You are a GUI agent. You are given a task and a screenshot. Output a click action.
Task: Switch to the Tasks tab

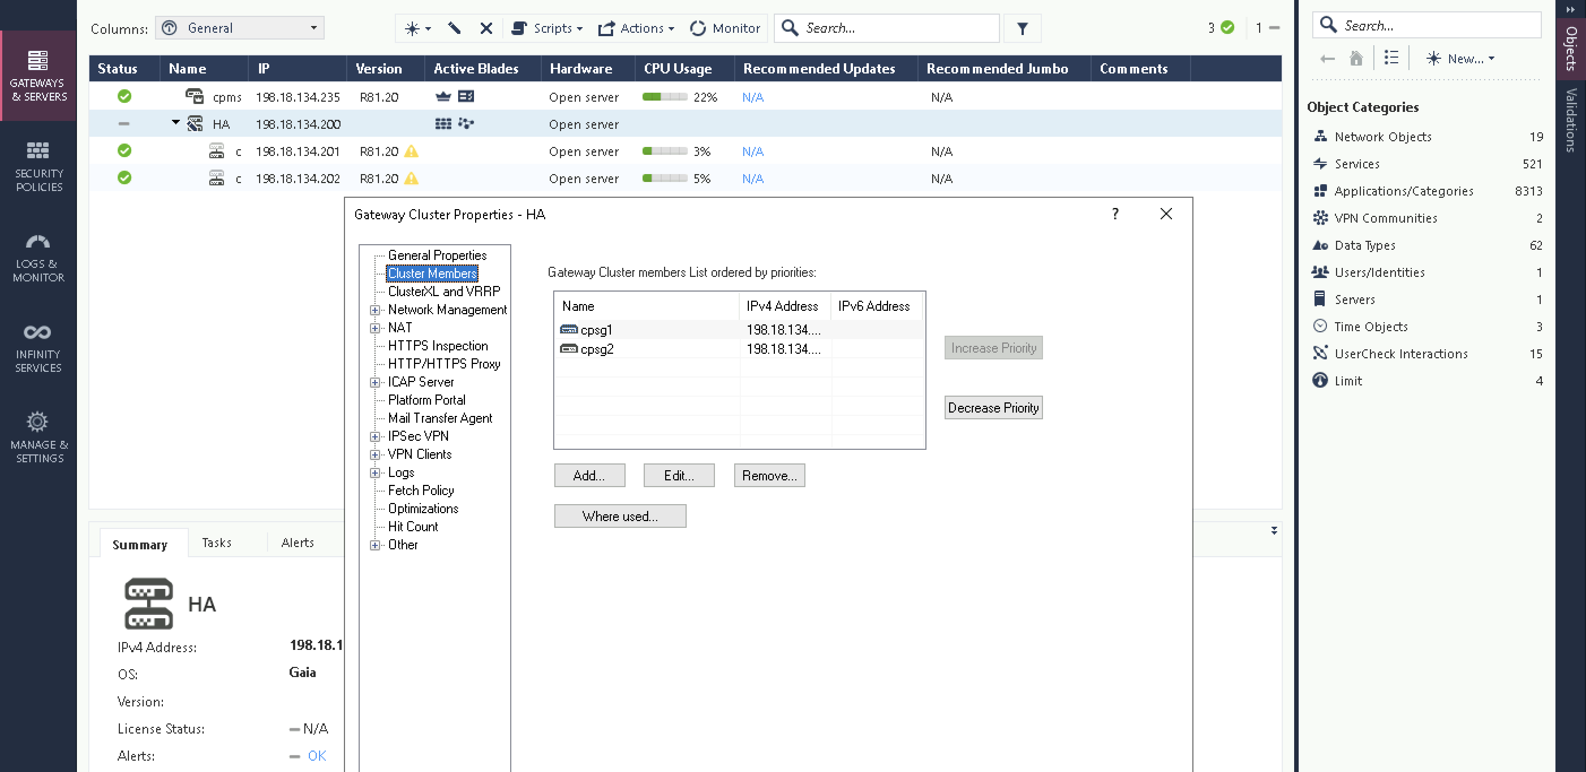[x=217, y=543]
